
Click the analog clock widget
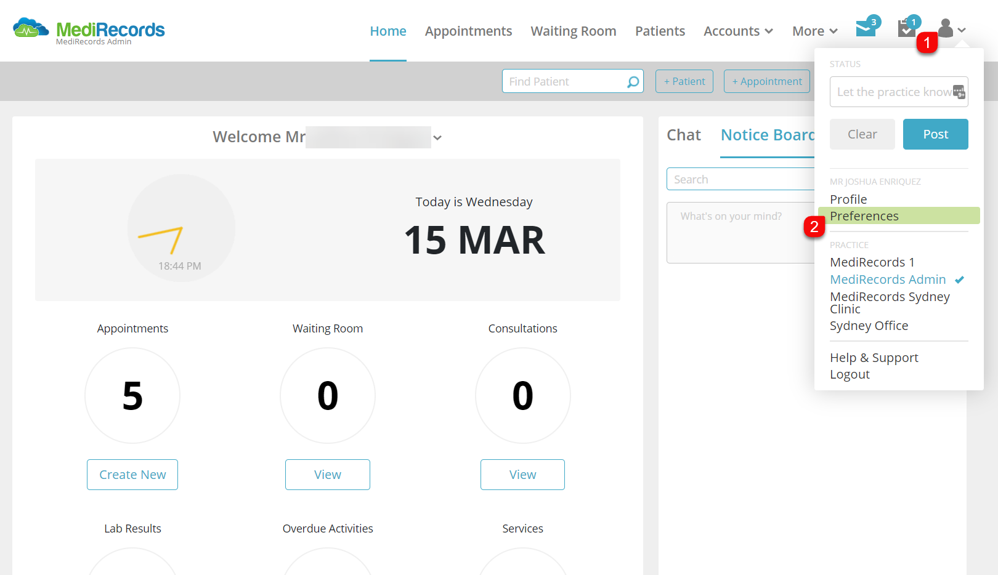tap(181, 228)
